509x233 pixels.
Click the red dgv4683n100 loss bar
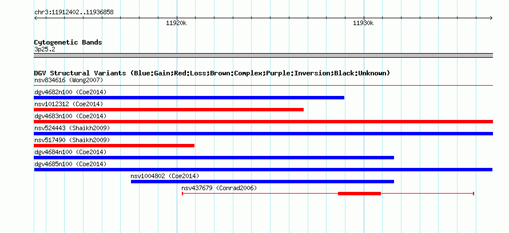point(263,122)
